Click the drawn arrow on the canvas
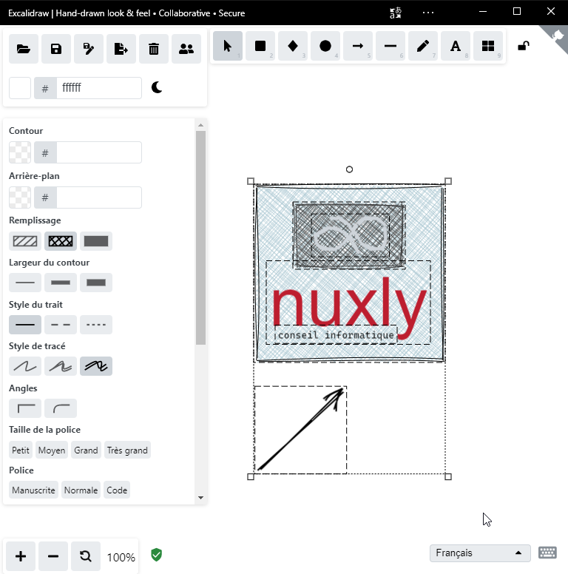The height and width of the screenshot is (574, 568). click(x=301, y=429)
